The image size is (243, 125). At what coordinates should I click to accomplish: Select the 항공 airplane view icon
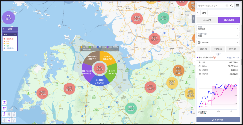[x=14, y=114]
